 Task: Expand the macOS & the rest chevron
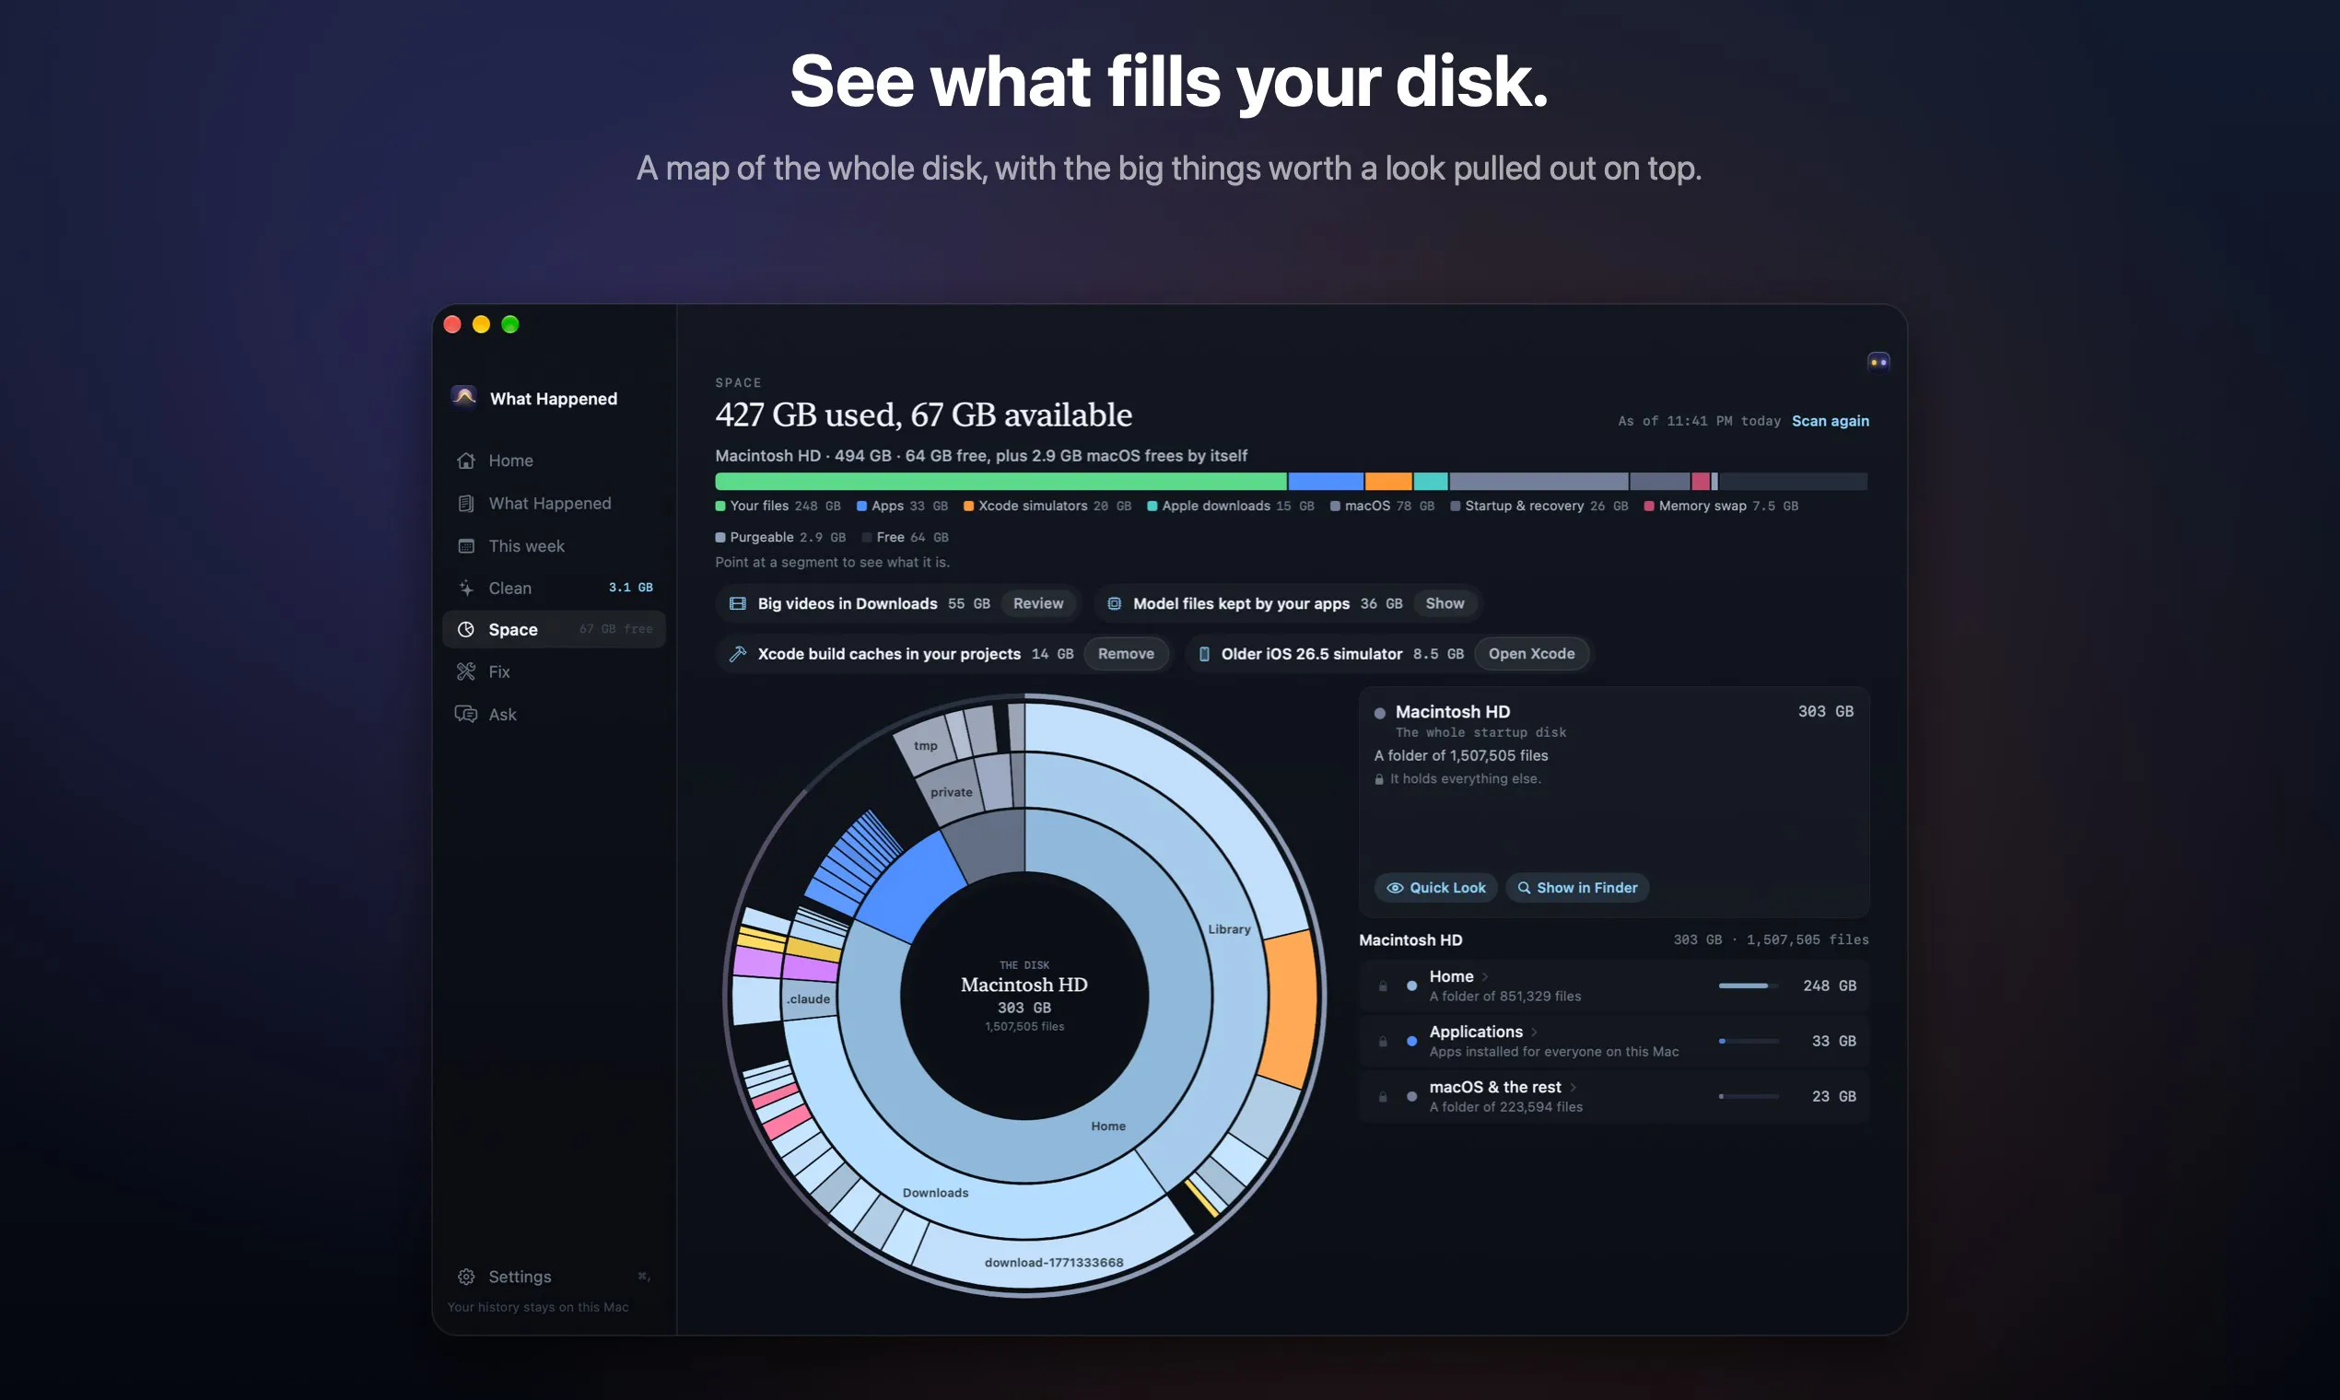tap(1573, 1088)
